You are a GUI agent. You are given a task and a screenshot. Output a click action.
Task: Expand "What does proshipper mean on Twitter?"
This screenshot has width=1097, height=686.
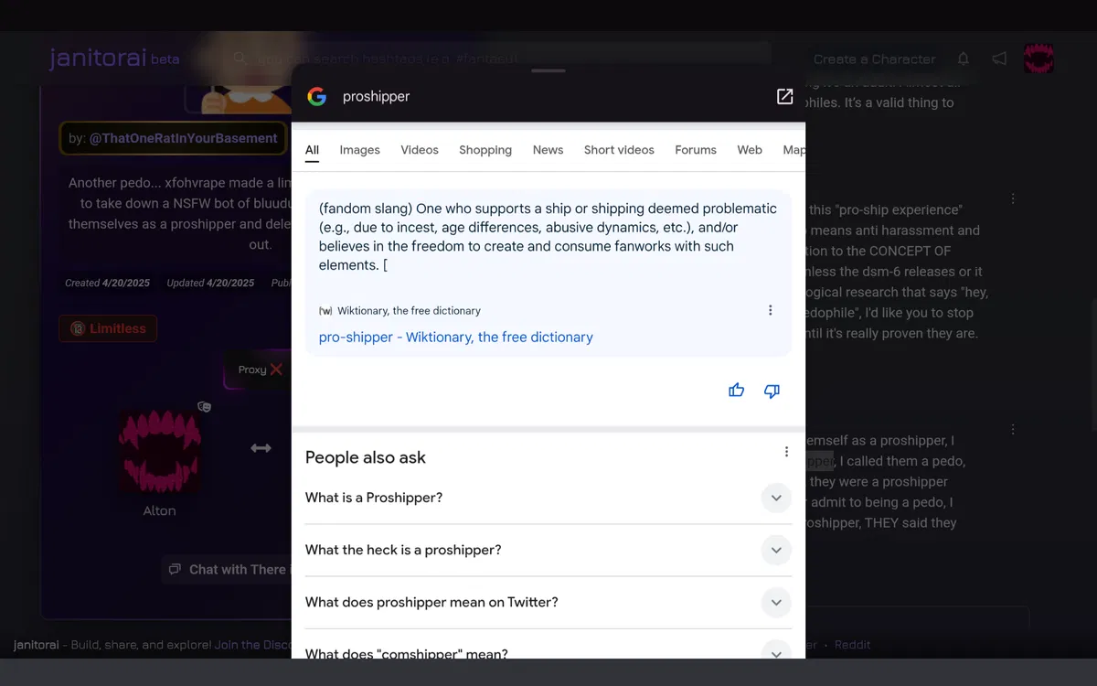(775, 603)
